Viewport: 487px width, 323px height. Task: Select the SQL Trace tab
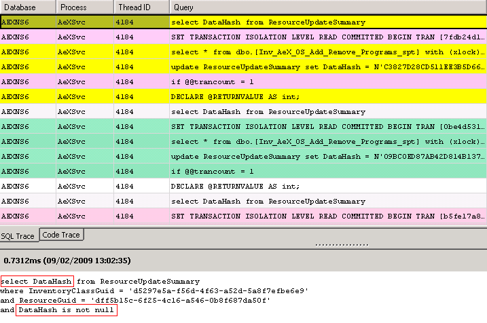(x=18, y=235)
